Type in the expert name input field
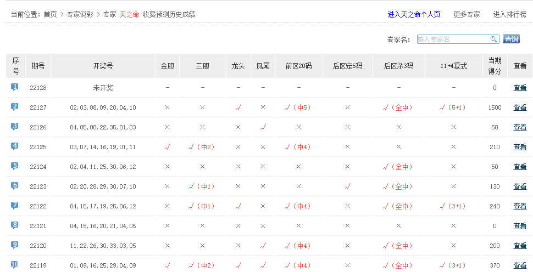This screenshot has width=533, height=272. coord(453,39)
